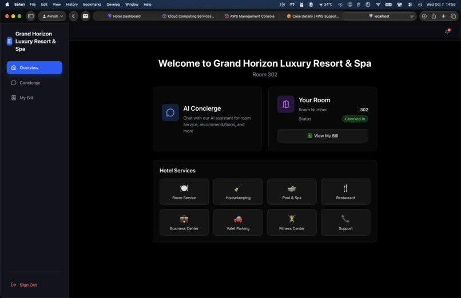Show all tabs in Safari
The height and width of the screenshot is (298, 461).
(453, 16)
